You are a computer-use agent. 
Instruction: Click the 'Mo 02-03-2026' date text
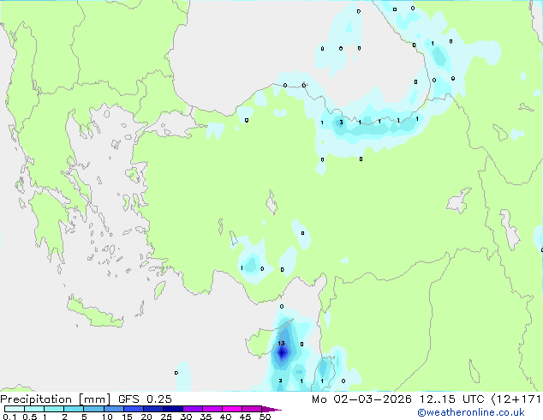(x=361, y=399)
